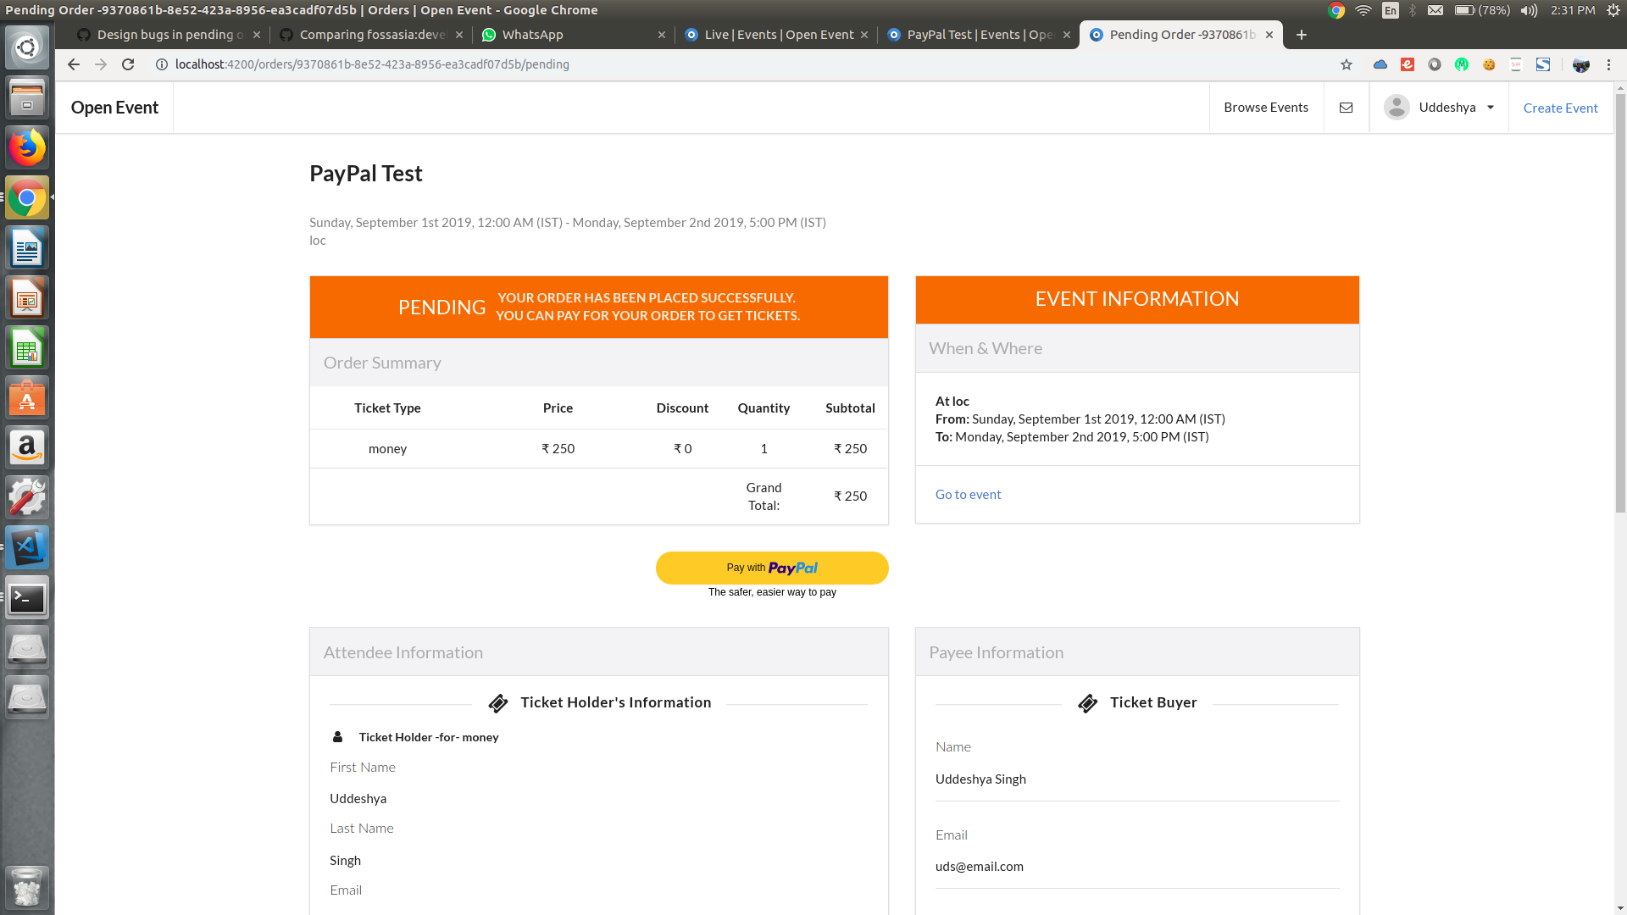
Task: Click the browser back arrow
Action: pos(74,64)
